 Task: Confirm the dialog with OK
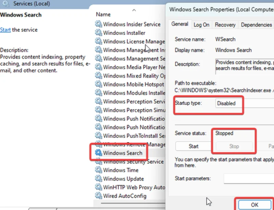[254, 205]
